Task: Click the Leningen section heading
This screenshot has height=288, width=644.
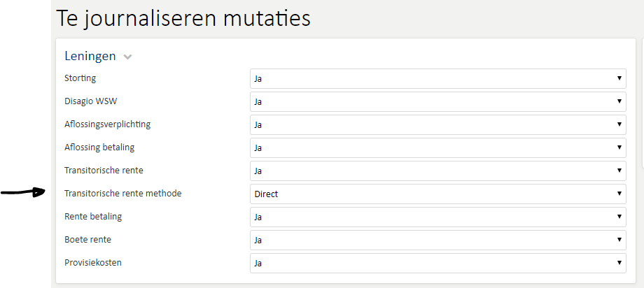Action: click(90, 56)
